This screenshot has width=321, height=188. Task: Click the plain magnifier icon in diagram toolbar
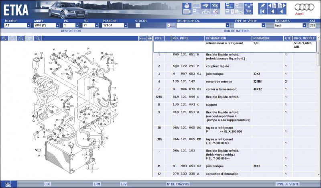click(x=38, y=38)
